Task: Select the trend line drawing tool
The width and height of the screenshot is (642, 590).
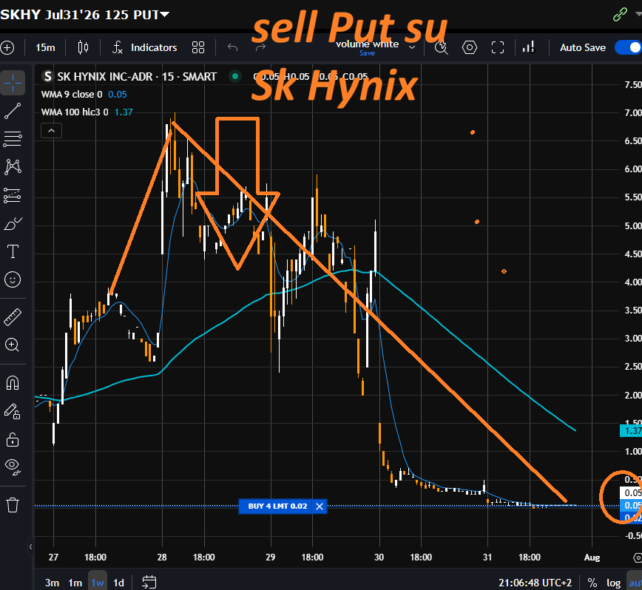Action: point(13,111)
